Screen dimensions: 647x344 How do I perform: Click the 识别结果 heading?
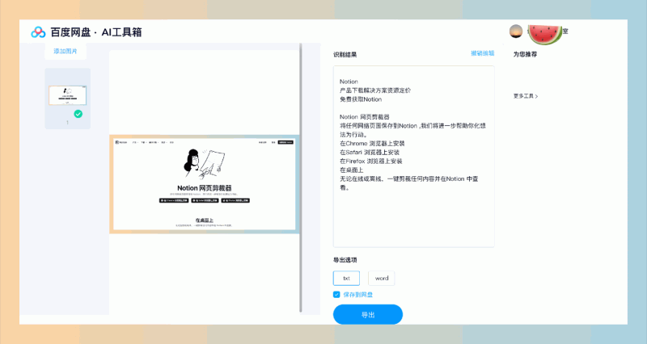345,54
